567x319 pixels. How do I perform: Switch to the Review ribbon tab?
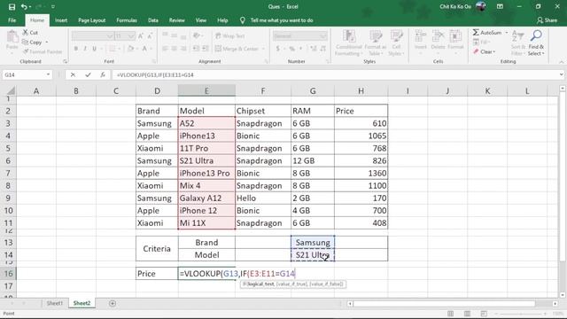coord(177,20)
